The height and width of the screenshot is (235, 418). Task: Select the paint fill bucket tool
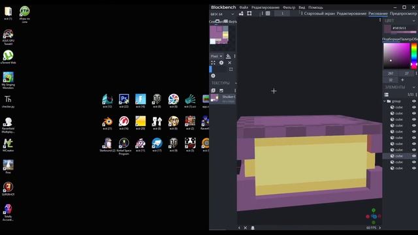[228, 56]
